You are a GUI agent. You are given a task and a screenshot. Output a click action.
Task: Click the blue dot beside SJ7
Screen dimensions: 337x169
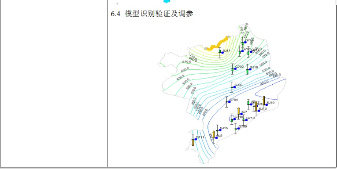(x=241, y=114)
